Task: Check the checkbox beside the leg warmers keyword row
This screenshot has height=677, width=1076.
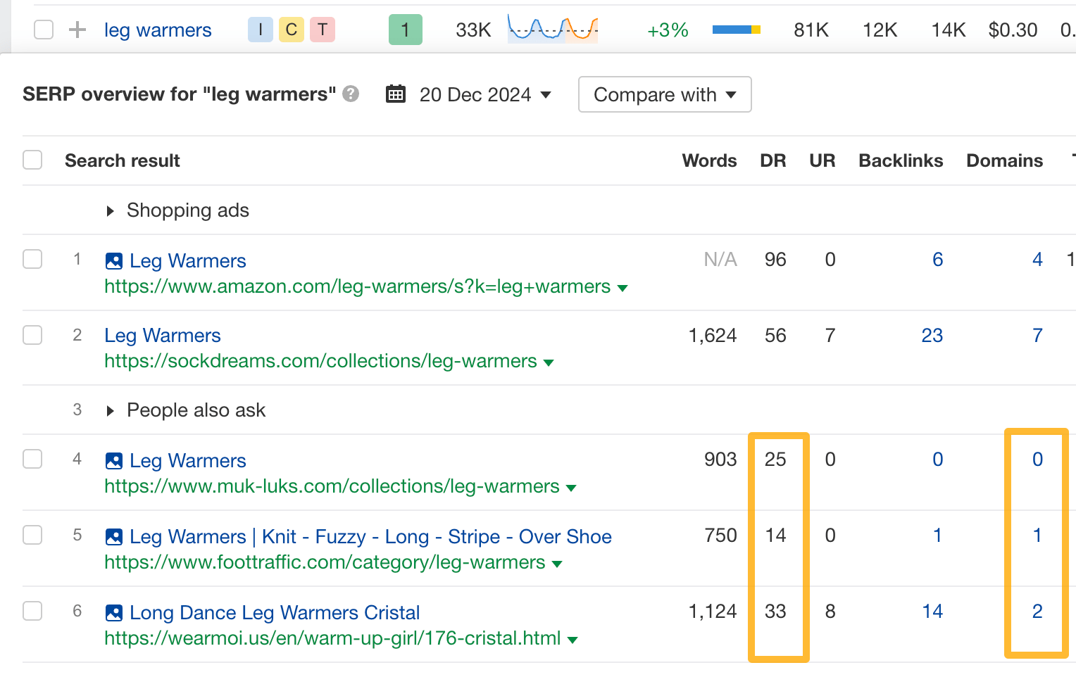Action: [x=43, y=30]
